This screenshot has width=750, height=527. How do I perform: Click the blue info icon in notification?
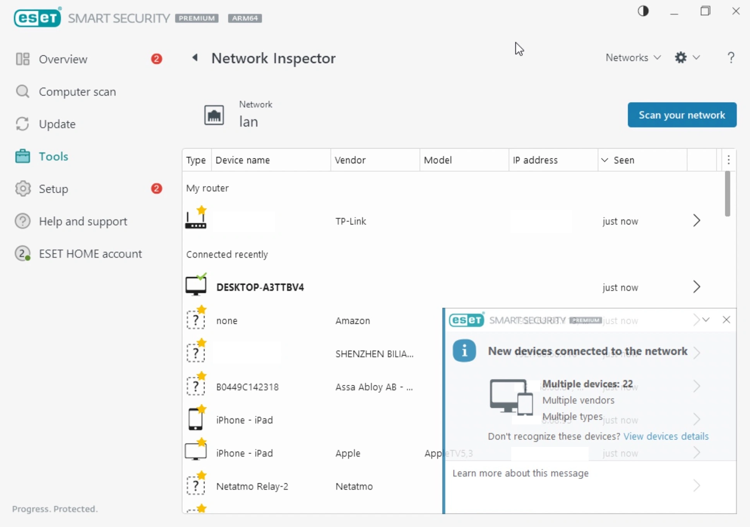point(464,351)
